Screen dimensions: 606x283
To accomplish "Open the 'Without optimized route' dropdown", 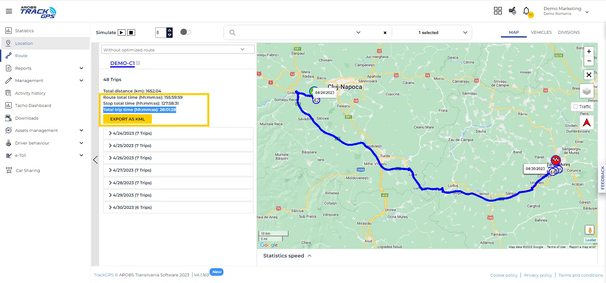I will (178, 50).
